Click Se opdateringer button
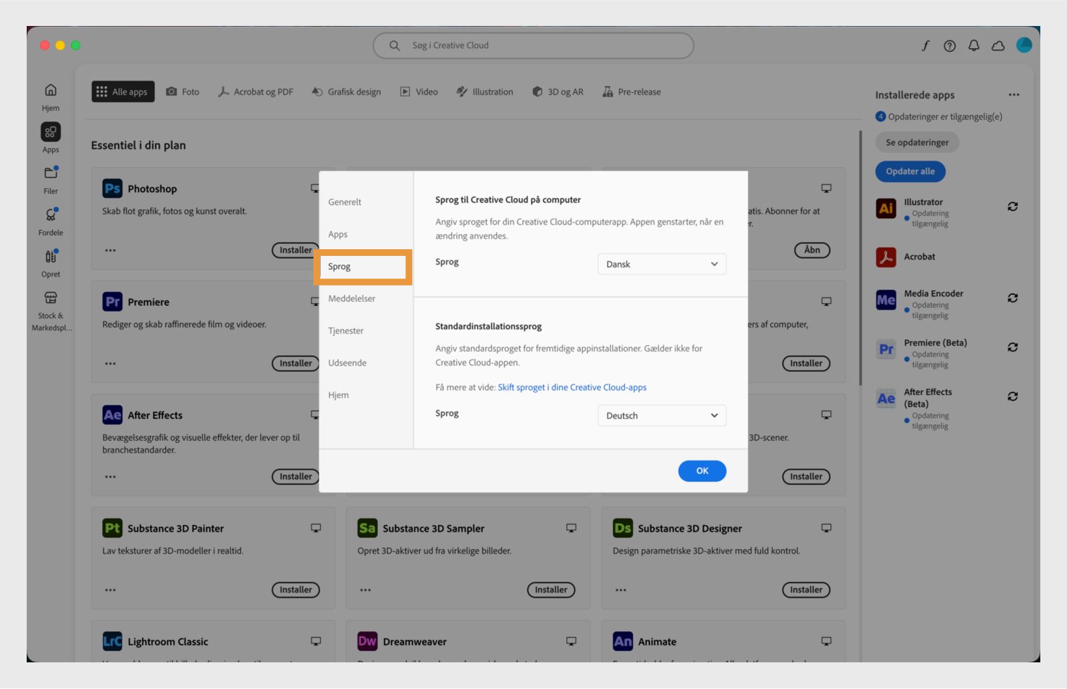 tap(917, 142)
